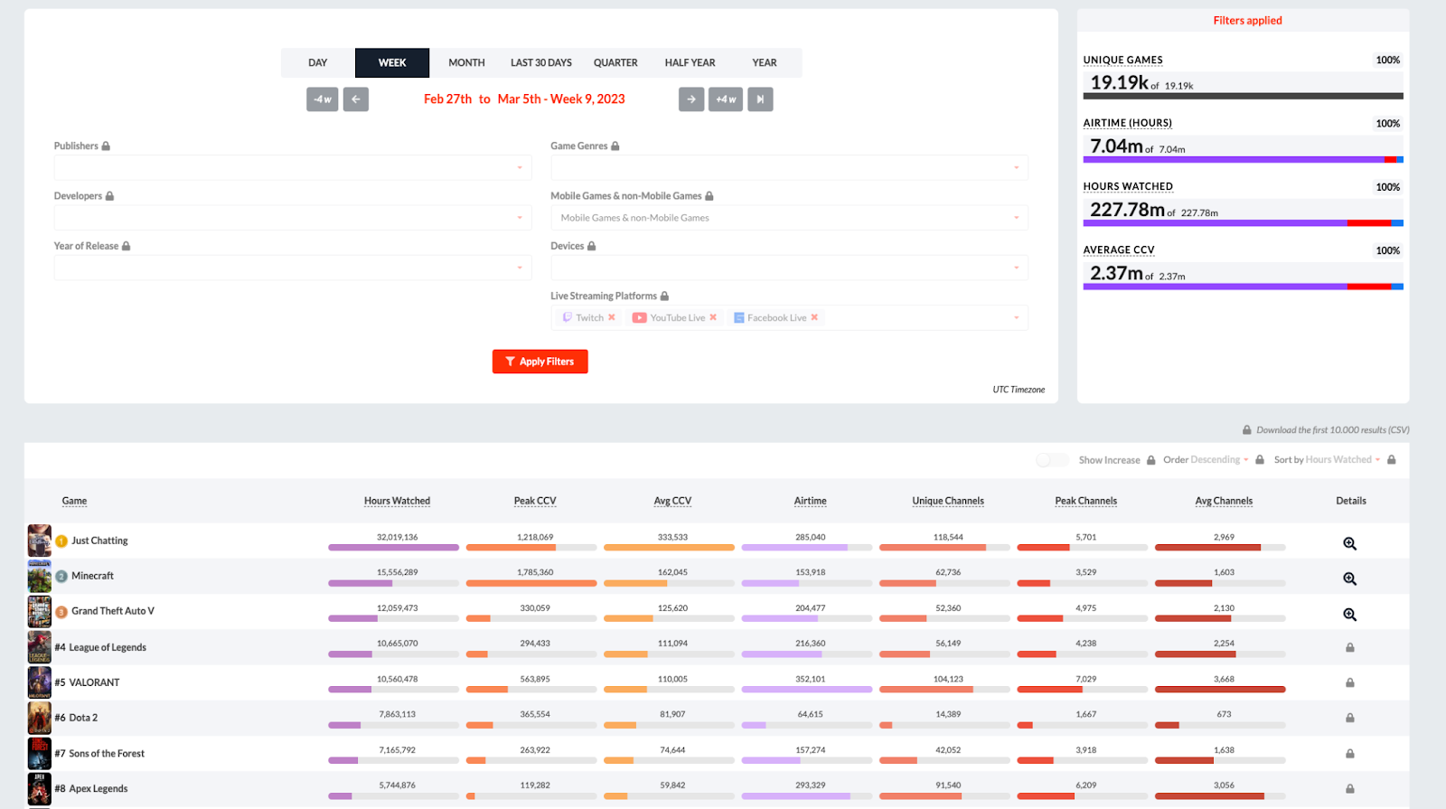Viewport: 1446px width, 809px height.
Task: Expand Live Streaming Platforms dropdown arrow
Action: click(x=1016, y=317)
